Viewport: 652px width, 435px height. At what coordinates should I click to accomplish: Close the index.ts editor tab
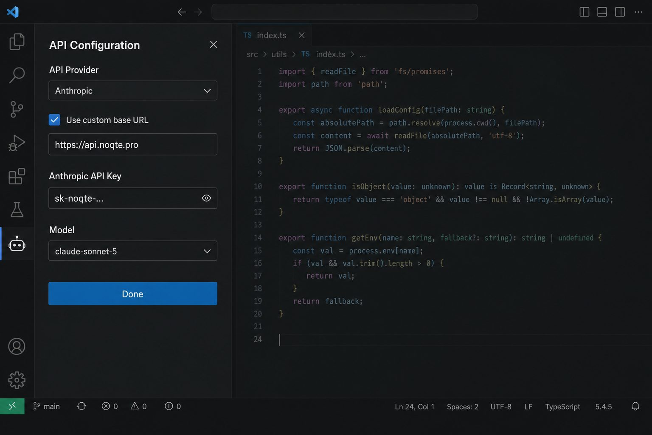tap(301, 35)
